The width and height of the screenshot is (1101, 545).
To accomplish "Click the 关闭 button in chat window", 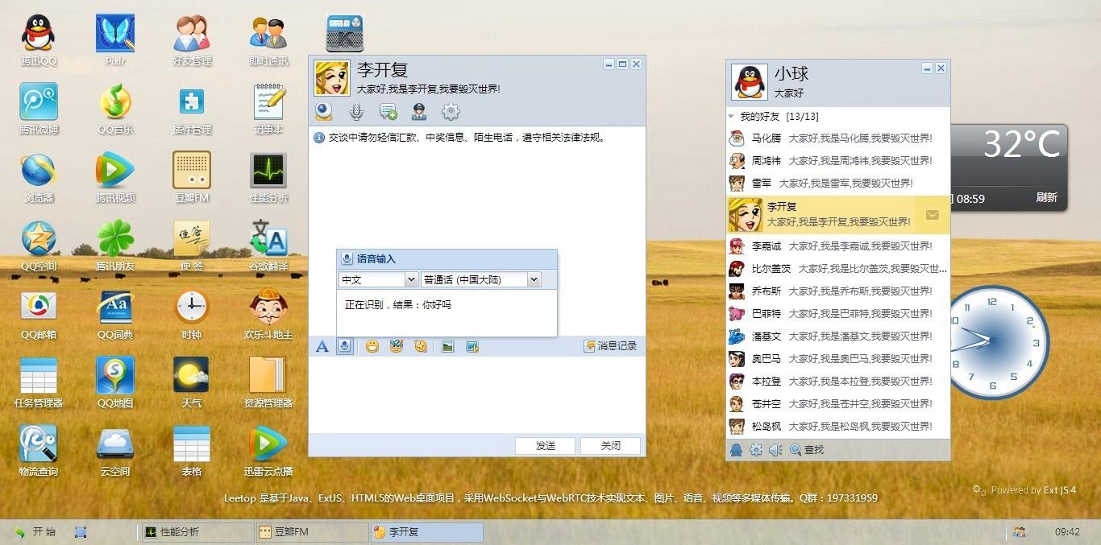I will click(611, 446).
